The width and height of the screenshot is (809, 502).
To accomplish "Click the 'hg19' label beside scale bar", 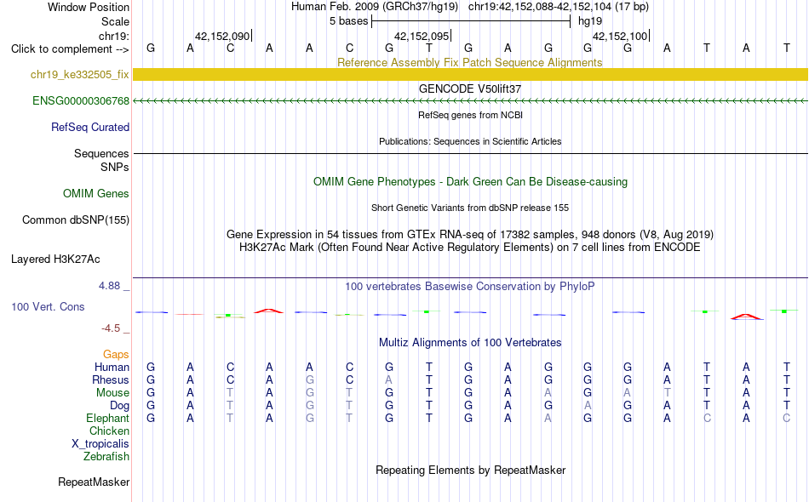I will click(x=590, y=21).
